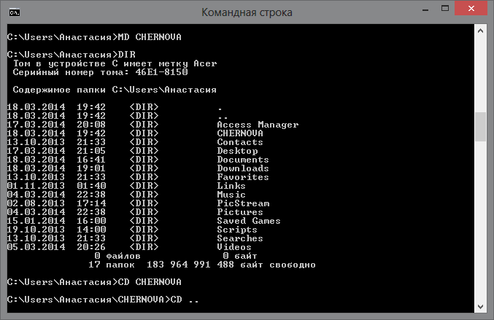Image resolution: width=494 pixels, height=320 pixels.
Task: Click the time 17:14 in the PicStream row
Action: coord(91,203)
